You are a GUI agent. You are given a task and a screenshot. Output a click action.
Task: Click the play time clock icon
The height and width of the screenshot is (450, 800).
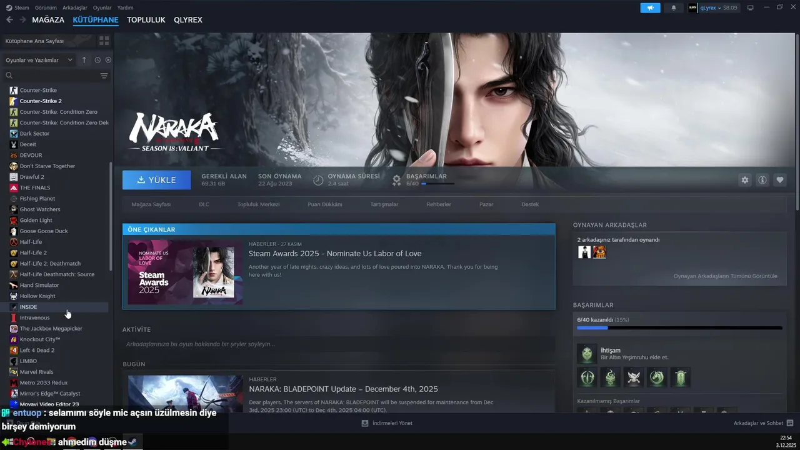click(318, 180)
